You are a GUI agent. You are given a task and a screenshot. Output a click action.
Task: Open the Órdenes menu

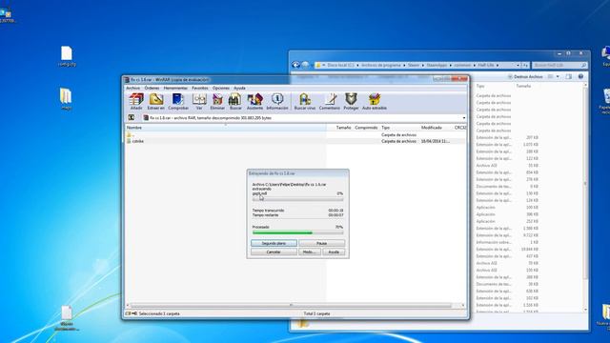tap(152, 89)
